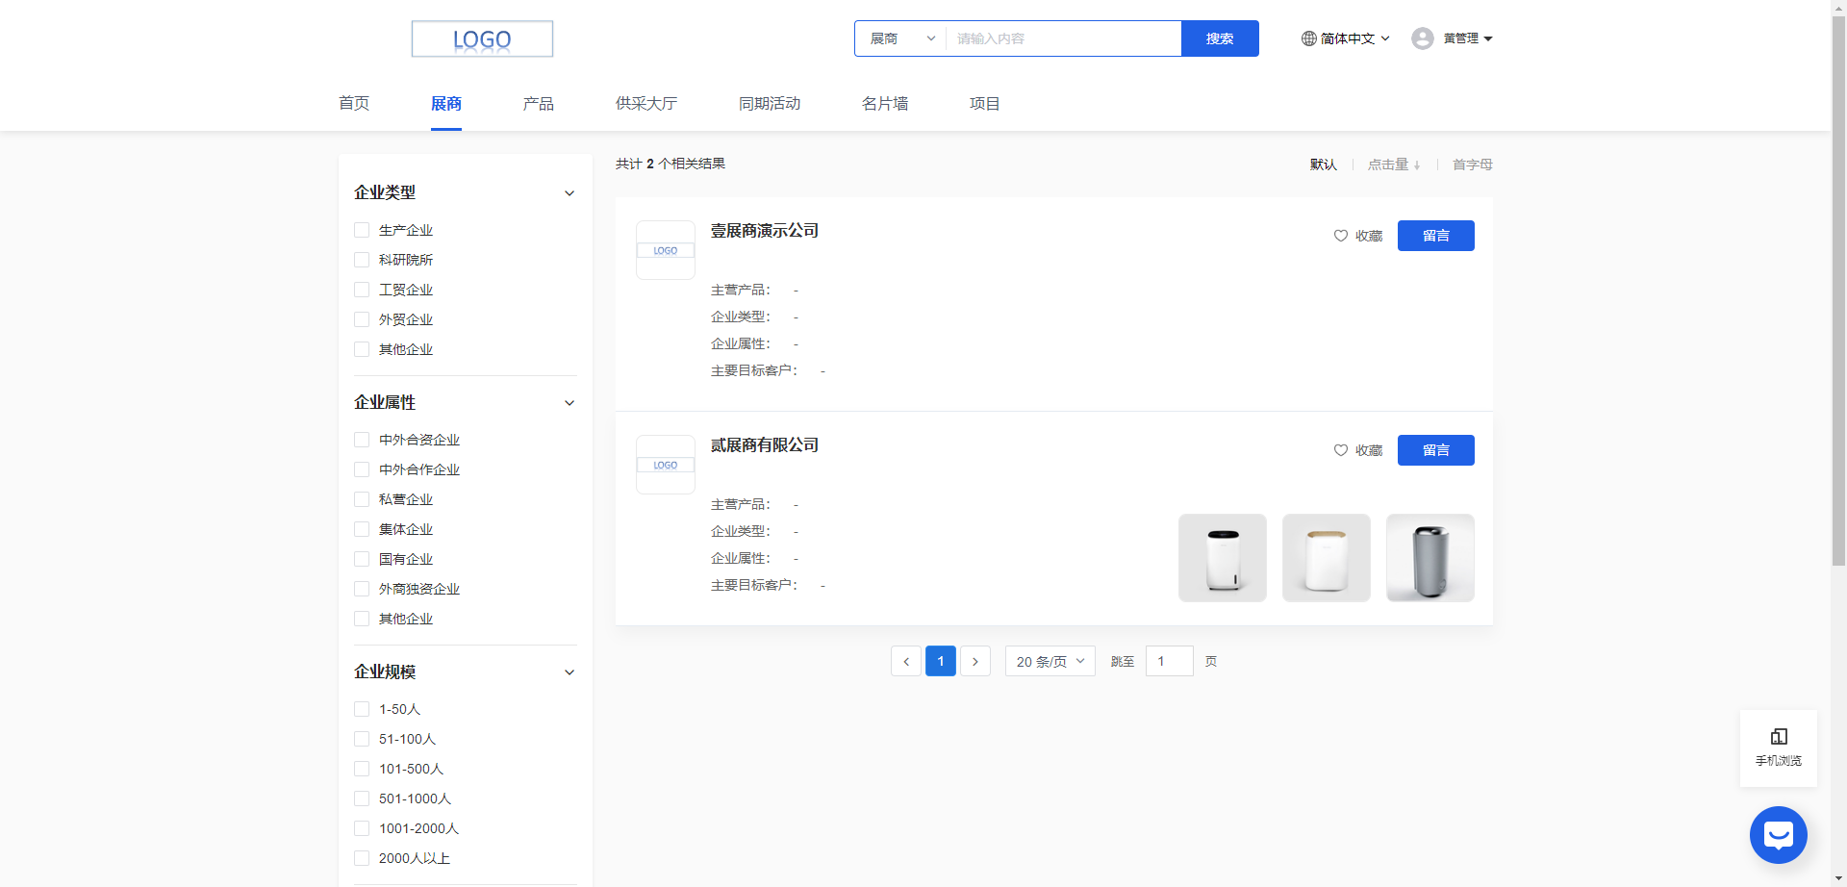Check 国有企业 checkbox

point(362,559)
